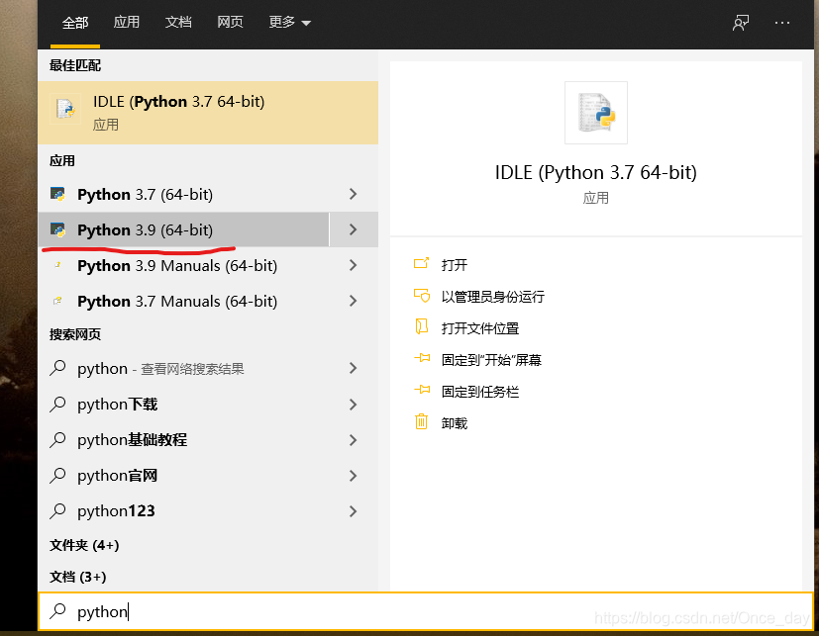This screenshot has height=636, width=819.
Task: Click the search icon beside 'python - 查看网络搜索结果'
Action: [57, 368]
